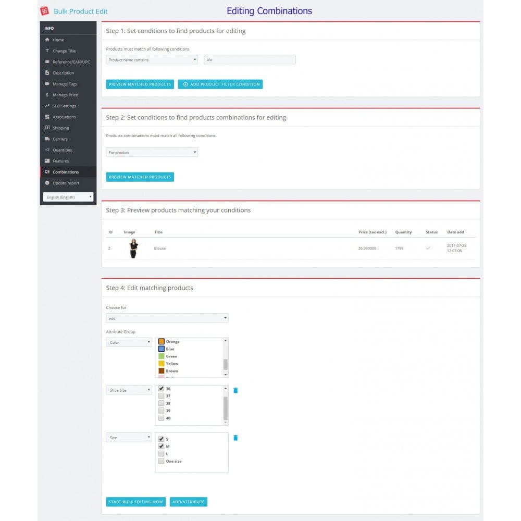
Task: Open SEO Settings menu item
Action: point(64,106)
